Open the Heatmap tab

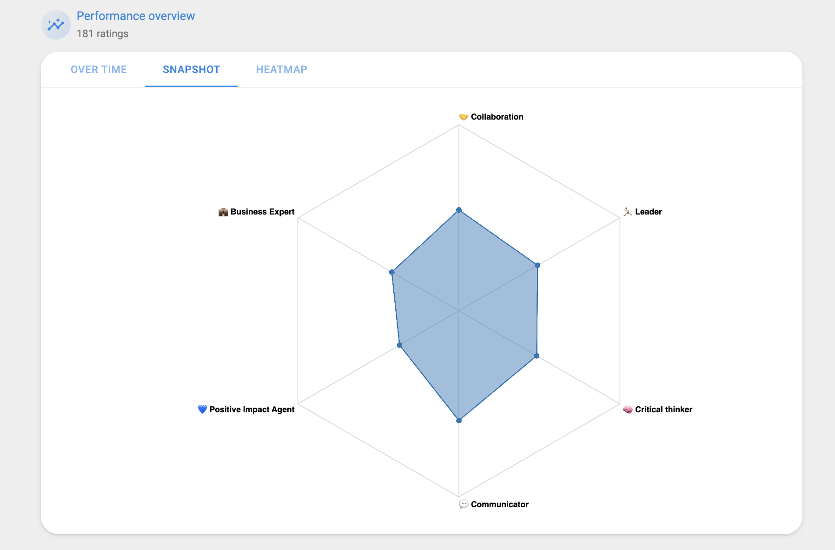point(281,69)
